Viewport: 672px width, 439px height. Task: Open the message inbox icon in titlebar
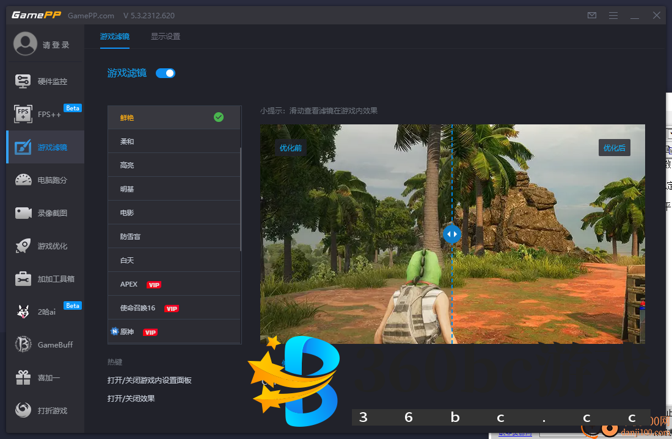pos(591,15)
